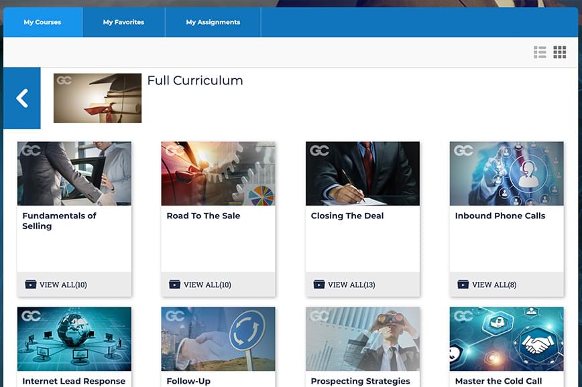Go back using the left chevron arrow
582x387 pixels.
pyautogui.click(x=22, y=98)
